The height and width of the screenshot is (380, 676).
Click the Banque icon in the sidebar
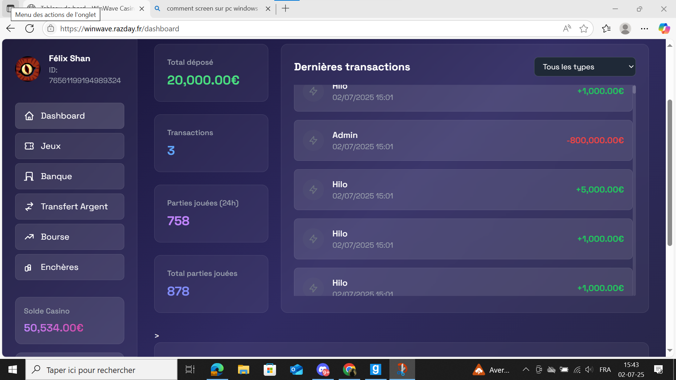[29, 176]
